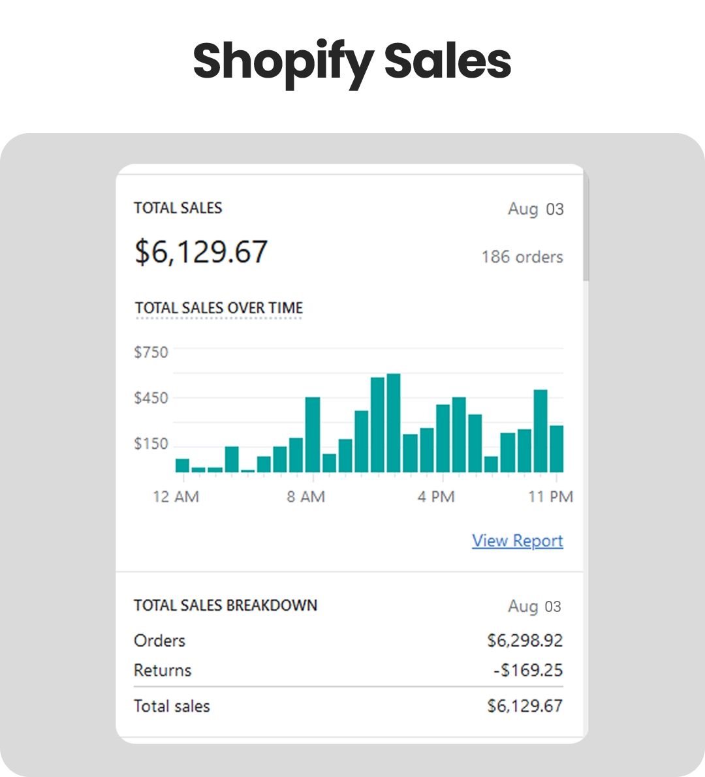
Task: Click the Aug 03 date in Breakdown section
Action: 534,607
